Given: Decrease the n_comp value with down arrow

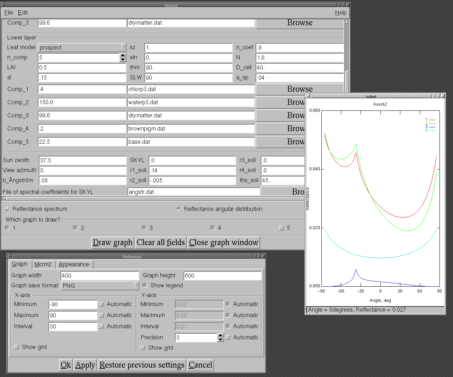Looking at the screenshot, I should click(123, 60).
